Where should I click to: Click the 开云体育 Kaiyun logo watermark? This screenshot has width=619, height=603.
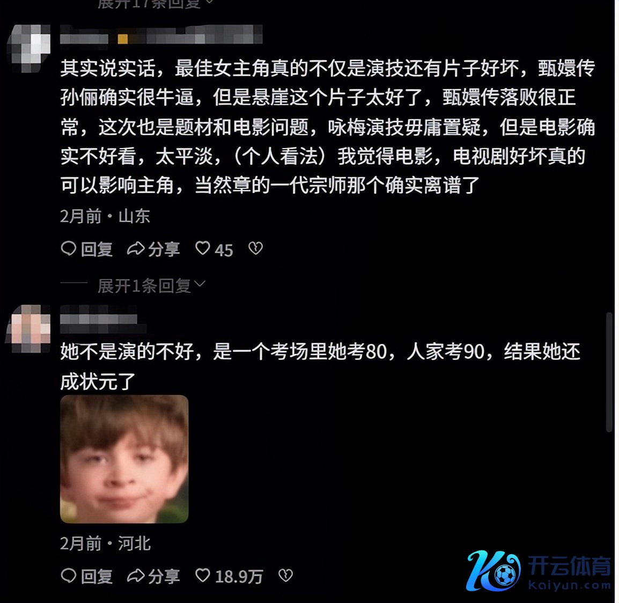(x=539, y=570)
